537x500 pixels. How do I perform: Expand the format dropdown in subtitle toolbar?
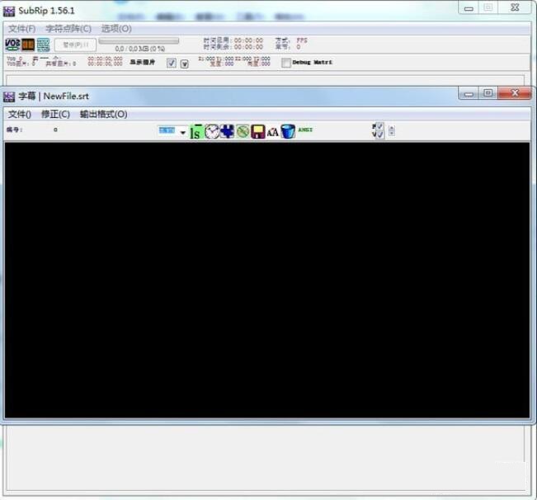[183, 132]
